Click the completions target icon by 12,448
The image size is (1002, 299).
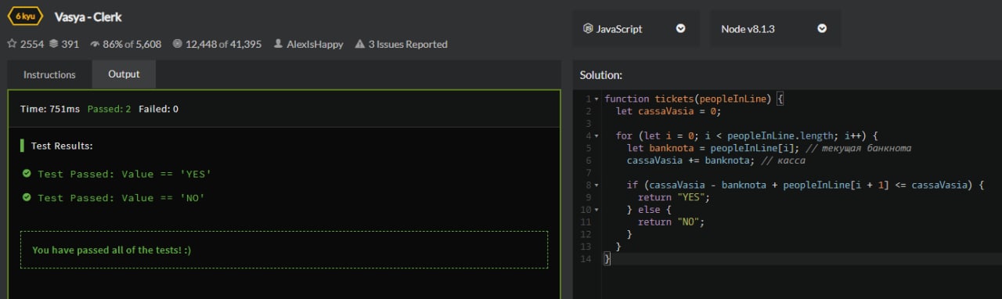tap(177, 45)
